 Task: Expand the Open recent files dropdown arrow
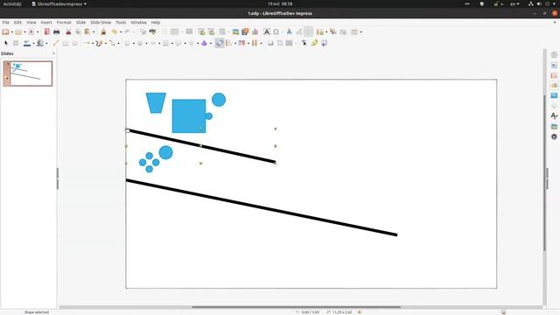pos(24,32)
